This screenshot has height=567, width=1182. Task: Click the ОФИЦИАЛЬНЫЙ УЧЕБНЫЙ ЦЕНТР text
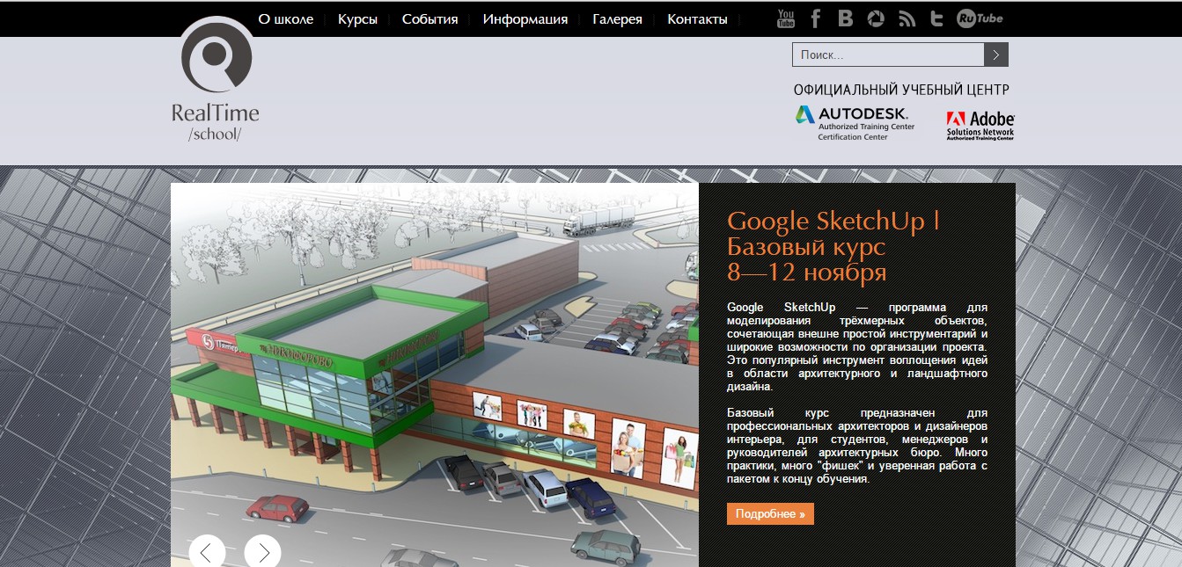[x=901, y=90]
